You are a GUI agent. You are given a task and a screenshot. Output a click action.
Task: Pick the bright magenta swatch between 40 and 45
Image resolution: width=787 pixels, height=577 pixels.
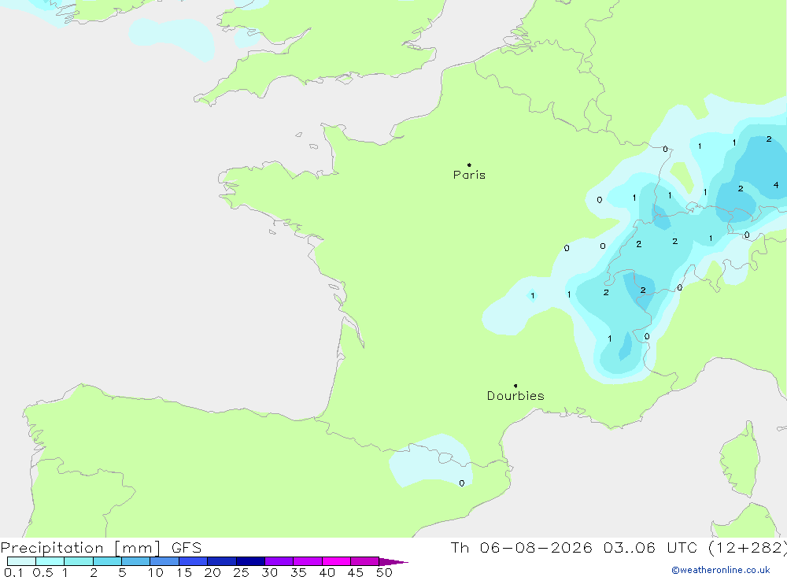(336, 561)
